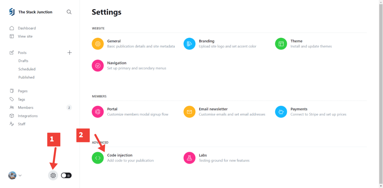Select the green Theme icon
The image size is (383, 188).
point(281,44)
